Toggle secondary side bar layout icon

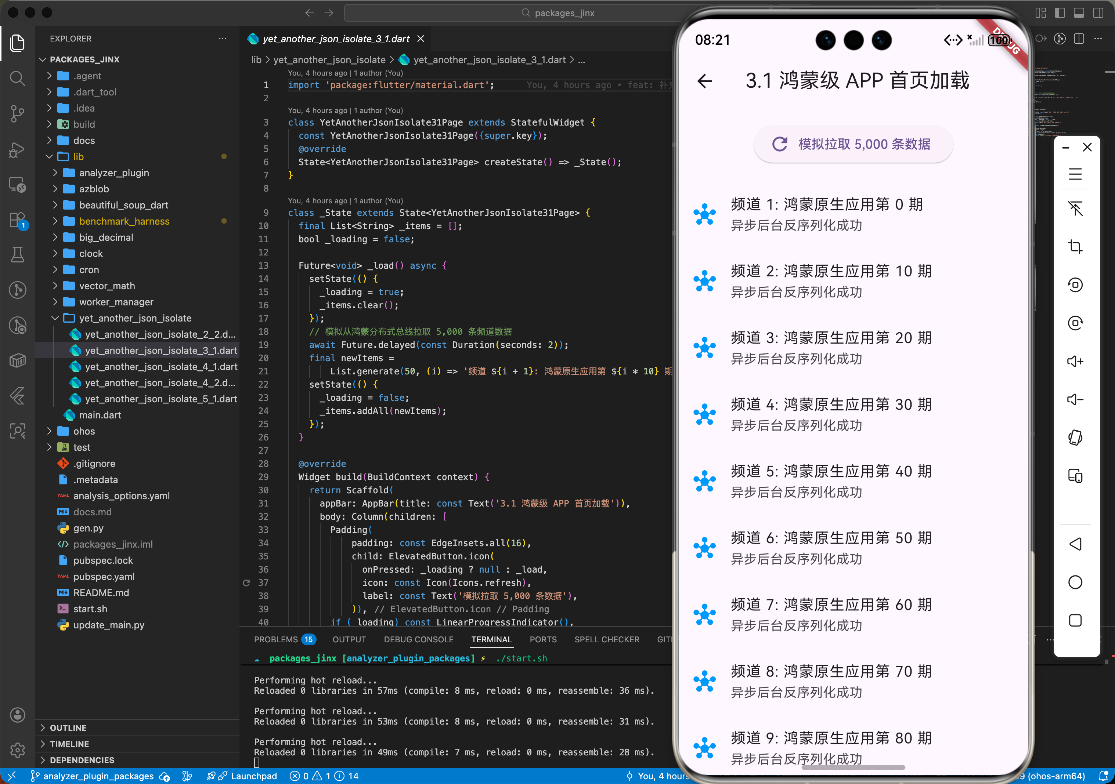point(1097,13)
